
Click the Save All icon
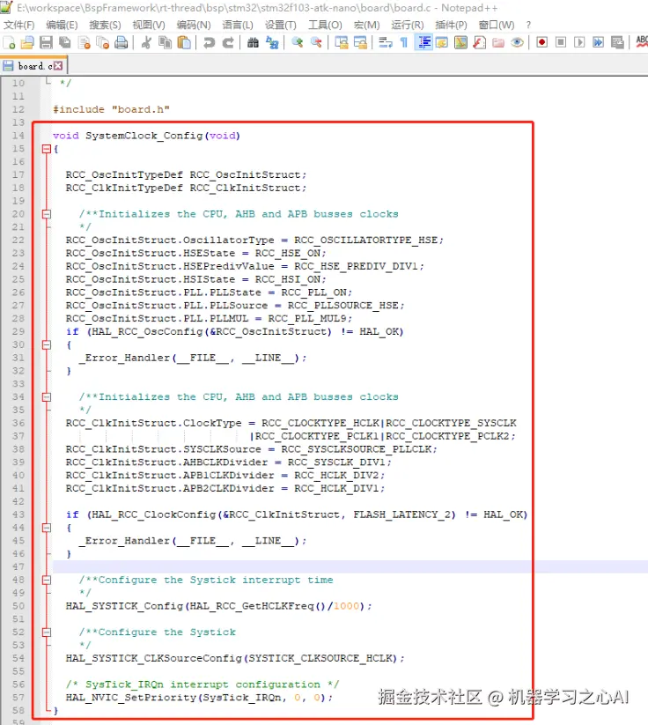[64, 42]
